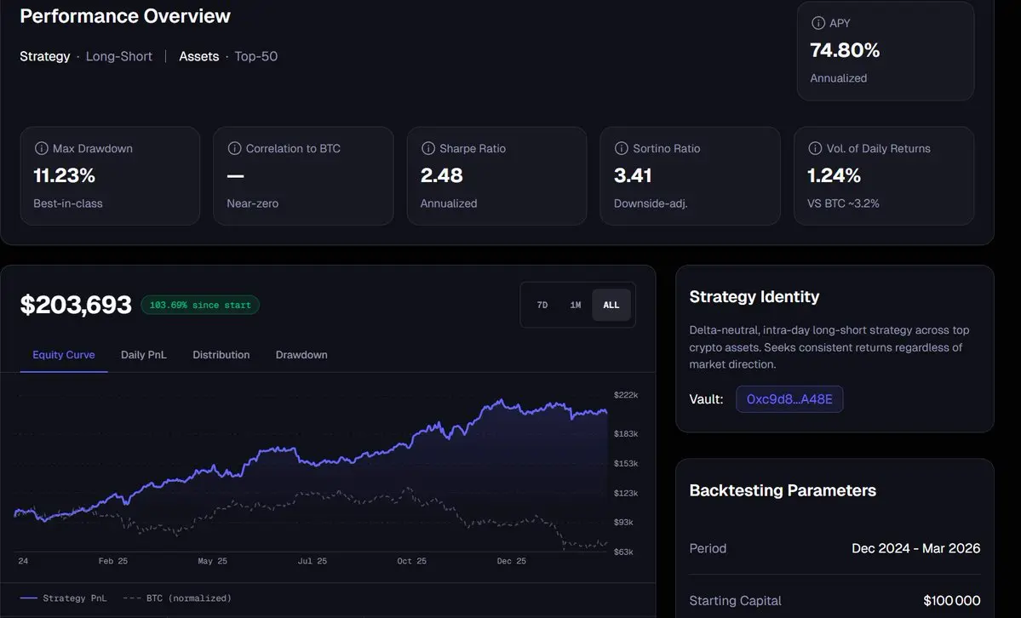1021x618 pixels.
Task: Click the Sharpe Ratio info icon
Action: click(x=427, y=148)
